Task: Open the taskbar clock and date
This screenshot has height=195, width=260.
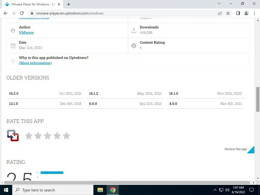Action: tap(238, 190)
